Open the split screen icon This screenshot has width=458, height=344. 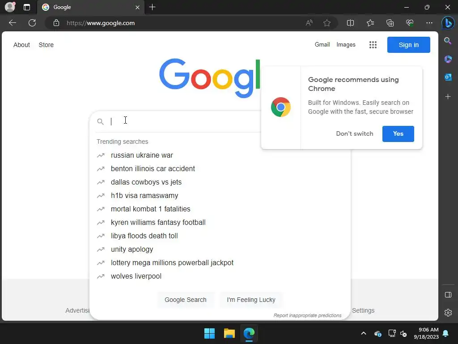coord(350,23)
